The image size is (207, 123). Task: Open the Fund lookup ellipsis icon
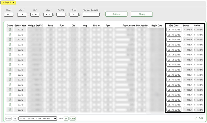(14, 15)
